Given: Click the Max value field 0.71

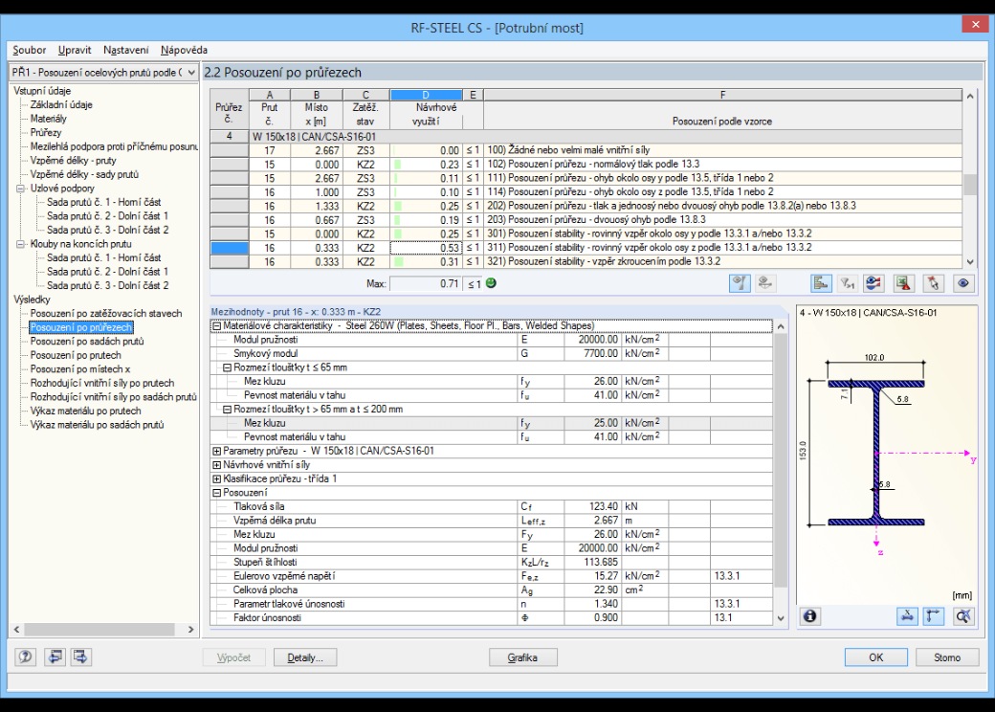Looking at the screenshot, I should click(425, 283).
